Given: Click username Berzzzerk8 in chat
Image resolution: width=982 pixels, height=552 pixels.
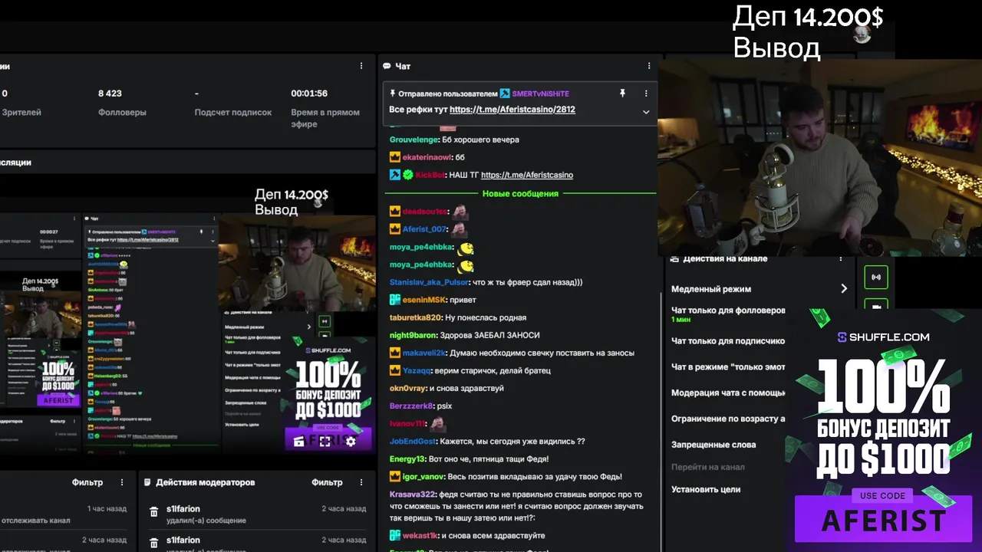Looking at the screenshot, I should coord(411,406).
